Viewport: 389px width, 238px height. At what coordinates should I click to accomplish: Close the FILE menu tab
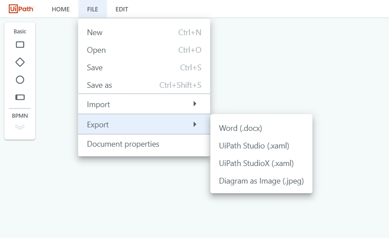pyautogui.click(x=92, y=9)
